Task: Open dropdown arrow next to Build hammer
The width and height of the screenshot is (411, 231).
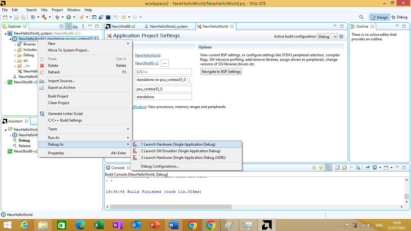Action: click(x=50, y=17)
